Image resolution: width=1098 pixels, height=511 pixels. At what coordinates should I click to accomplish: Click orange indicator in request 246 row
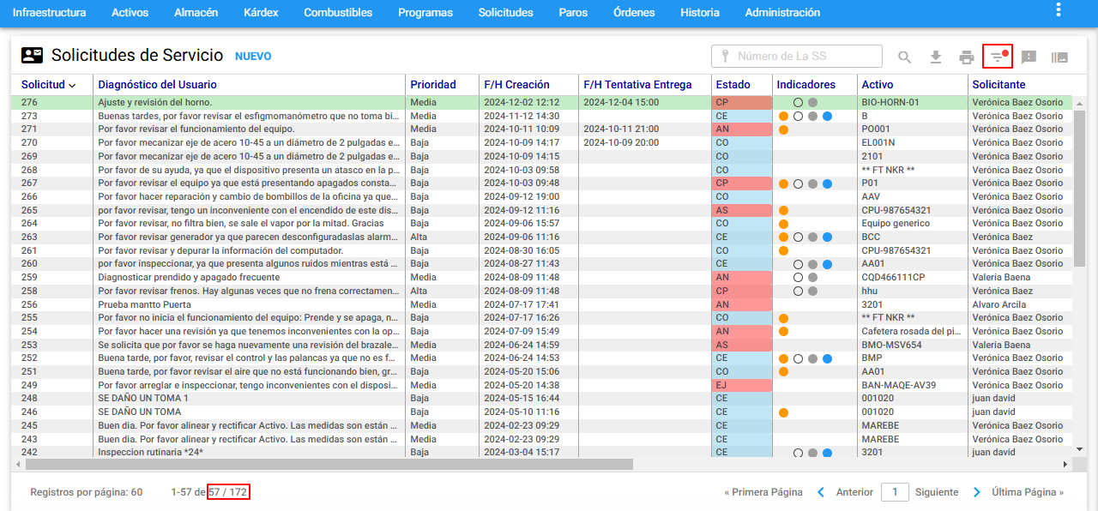pyautogui.click(x=783, y=412)
